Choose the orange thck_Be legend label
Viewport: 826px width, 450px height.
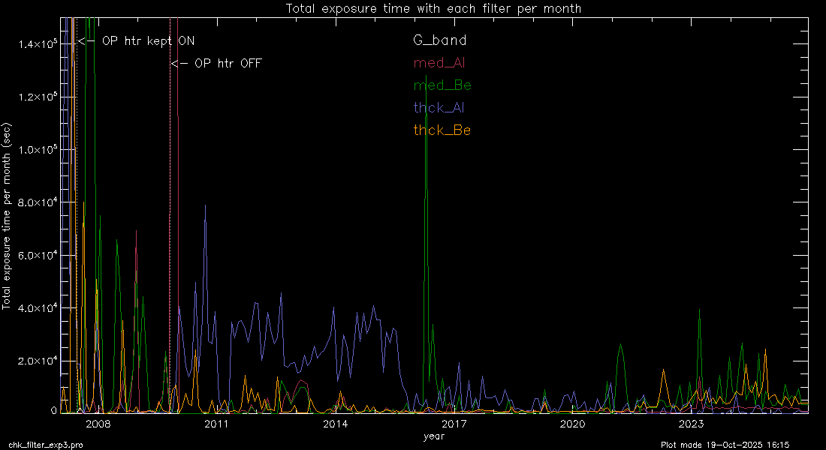point(442,130)
